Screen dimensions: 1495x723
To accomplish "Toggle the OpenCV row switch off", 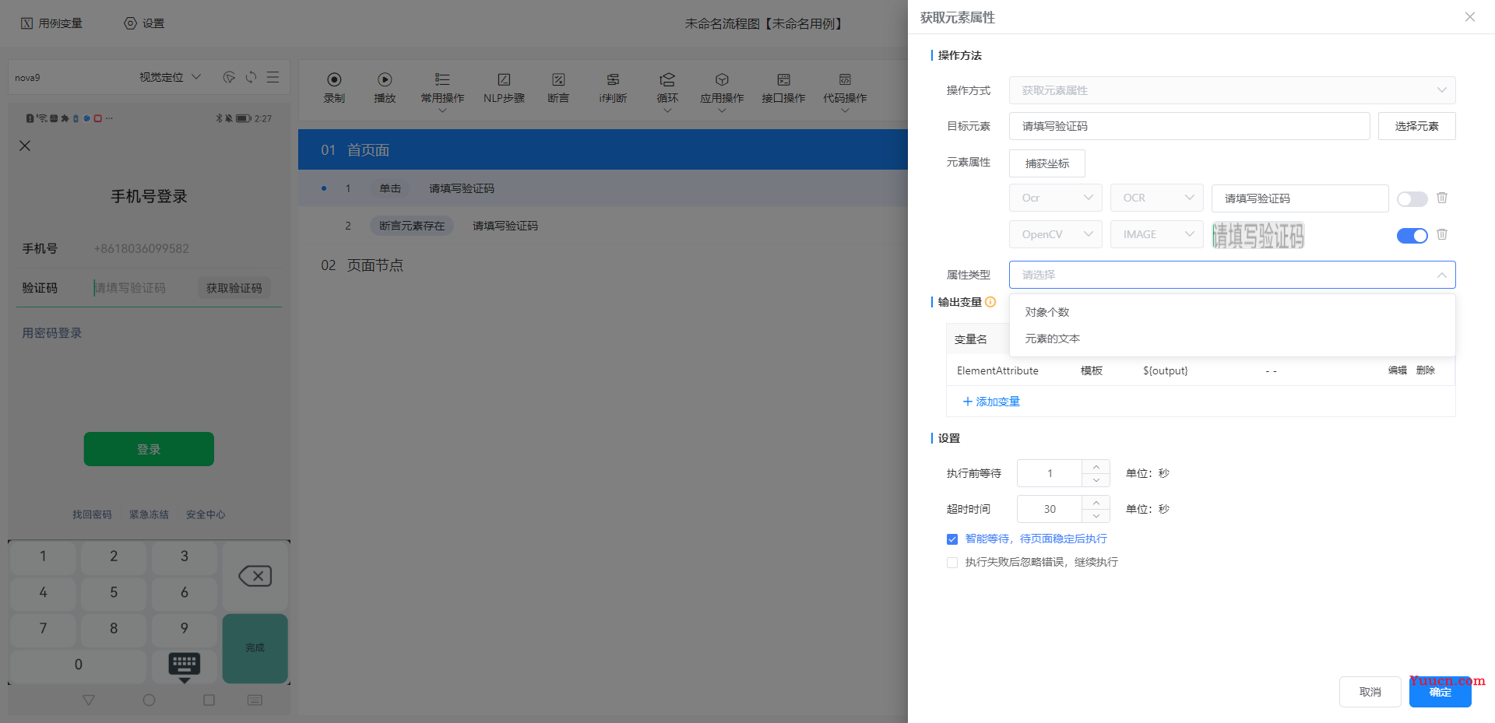I will 1412,236.
